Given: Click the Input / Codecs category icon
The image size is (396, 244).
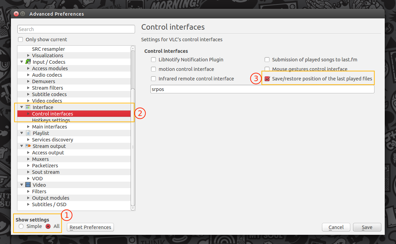Looking at the screenshot, I should tap(28, 62).
